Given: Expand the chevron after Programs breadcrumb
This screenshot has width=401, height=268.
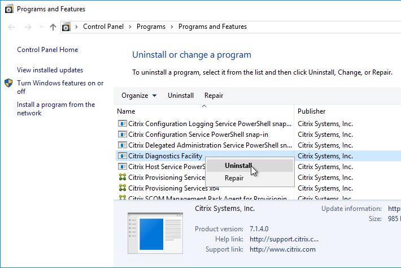Looking at the screenshot, I should pyautogui.click(x=172, y=27).
